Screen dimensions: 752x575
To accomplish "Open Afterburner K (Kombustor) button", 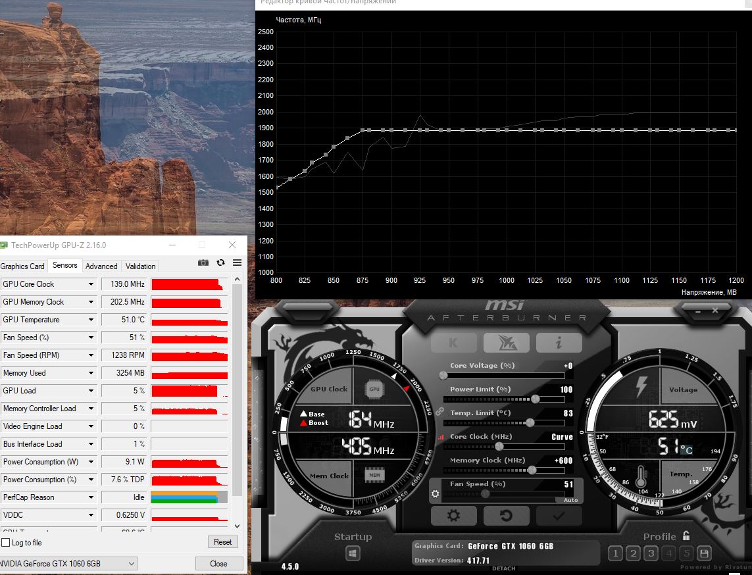I will 454,342.
